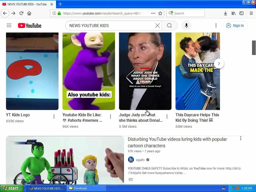Clear the YouTube search query
This screenshot has width=256, height=192.
click(x=157, y=25)
